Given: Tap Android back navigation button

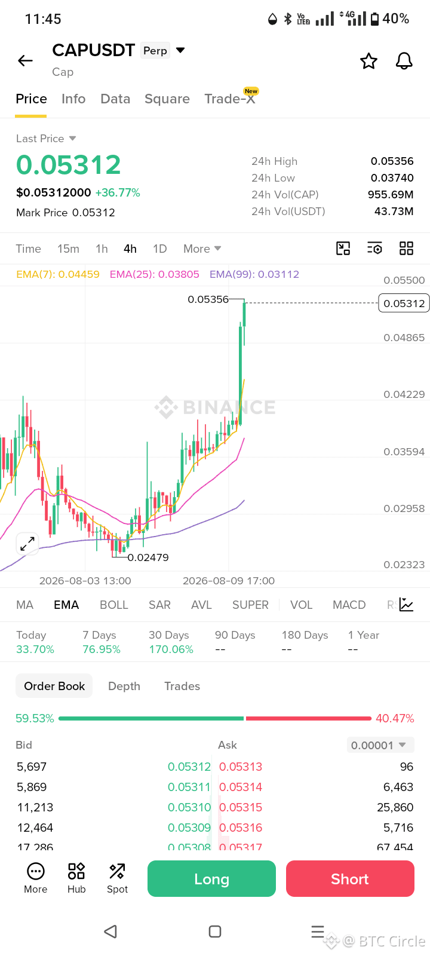Looking at the screenshot, I should (110, 932).
